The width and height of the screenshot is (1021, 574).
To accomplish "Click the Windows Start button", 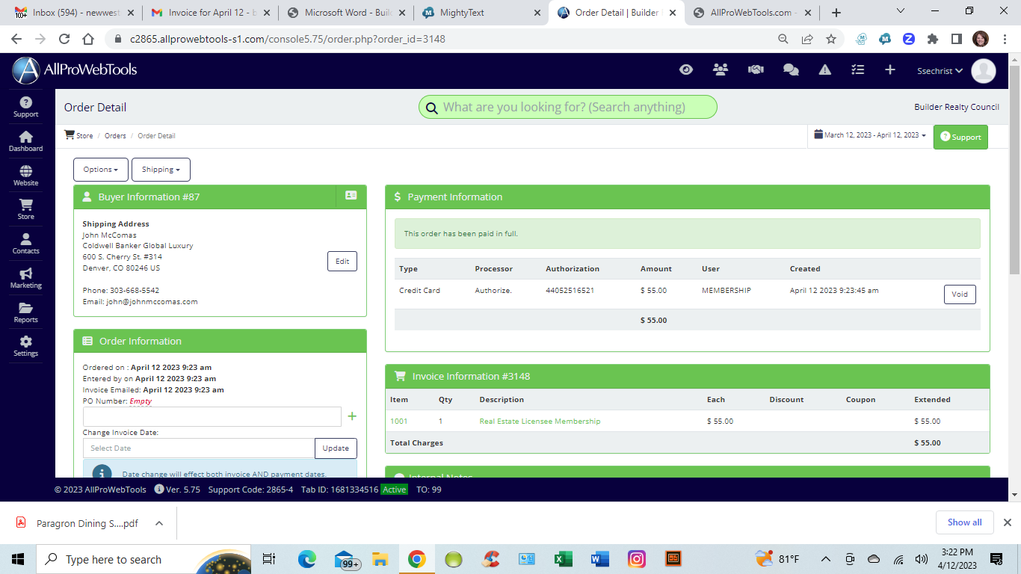I will click(18, 559).
